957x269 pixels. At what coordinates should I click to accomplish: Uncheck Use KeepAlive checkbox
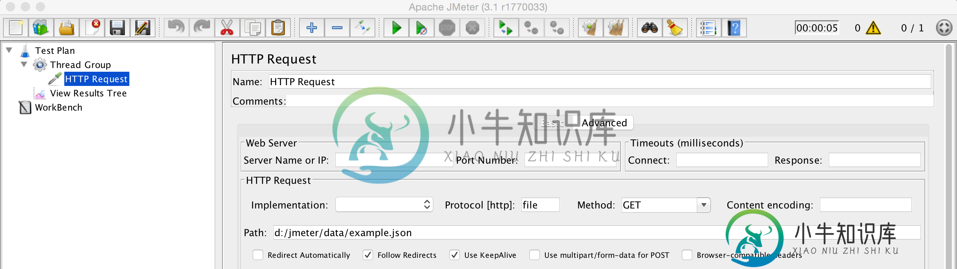(x=455, y=255)
